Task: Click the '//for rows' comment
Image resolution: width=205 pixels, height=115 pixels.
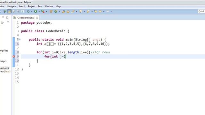Action: click(x=100, y=52)
